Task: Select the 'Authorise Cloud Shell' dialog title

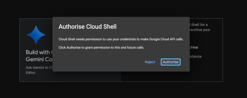Action: coord(87,27)
